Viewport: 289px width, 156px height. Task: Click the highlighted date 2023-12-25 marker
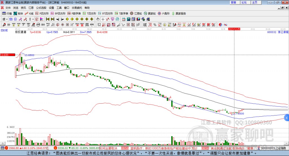coord(234,29)
